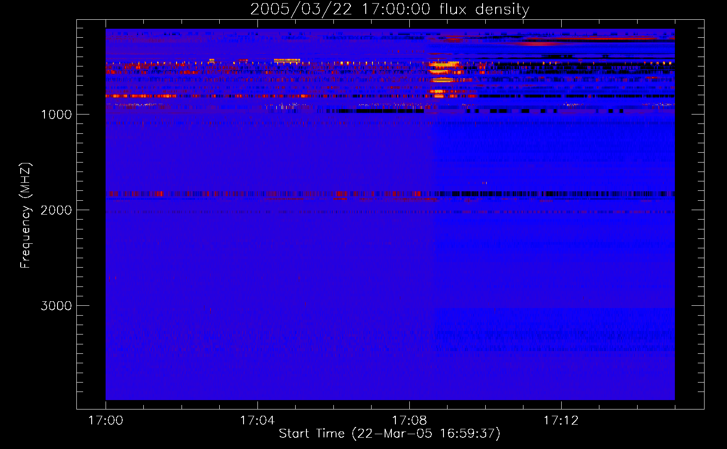
Task: Click the 2000 frequency tick label
Action: point(56,210)
